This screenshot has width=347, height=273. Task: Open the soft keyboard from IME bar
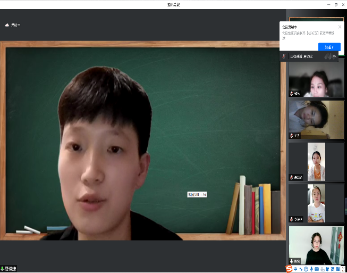pyautogui.click(x=317, y=269)
